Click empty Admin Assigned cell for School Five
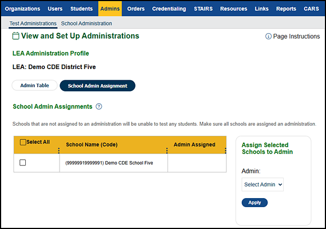The image size is (326, 229). coord(197,163)
